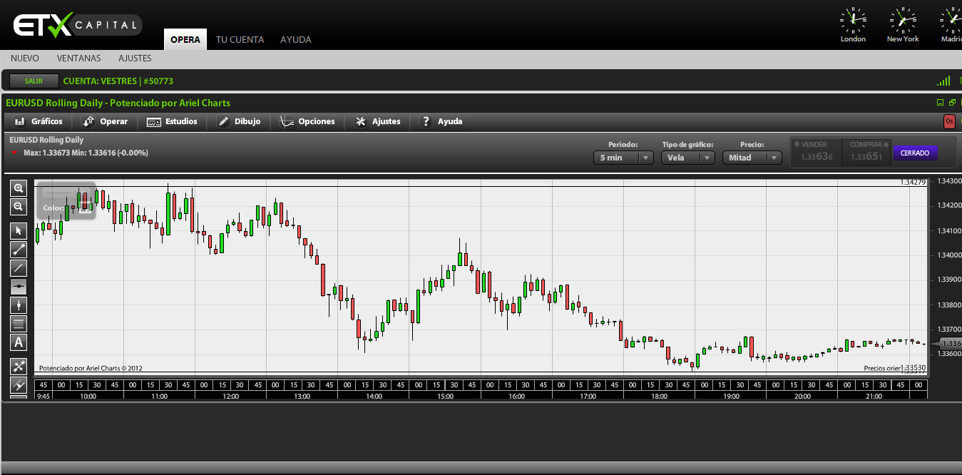Viewport: 962px width, 475px height.
Task: Click the New York clock icon
Action: tap(902, 20)
